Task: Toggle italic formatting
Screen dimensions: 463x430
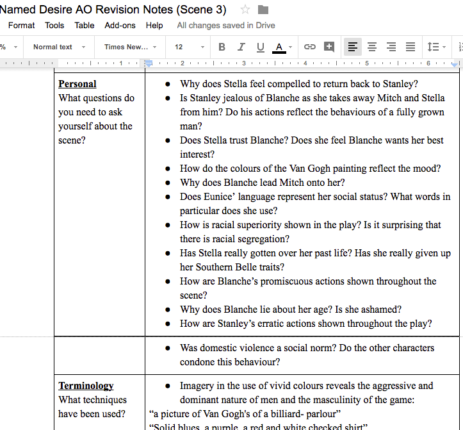Action: [241, 47]
